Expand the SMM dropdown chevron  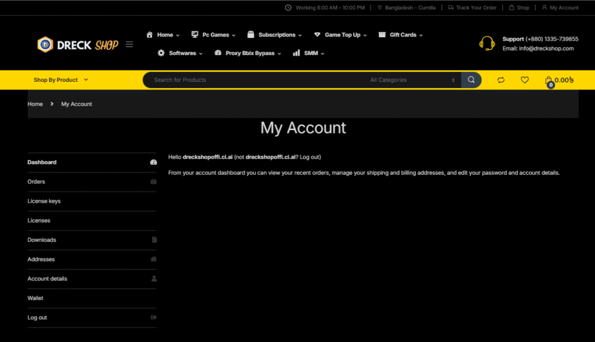tap(322, 54)
